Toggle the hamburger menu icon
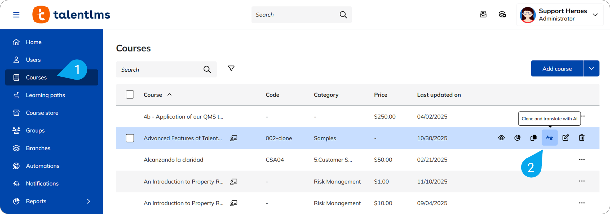The width and height of the screenshot is (610, 214). 16,15
